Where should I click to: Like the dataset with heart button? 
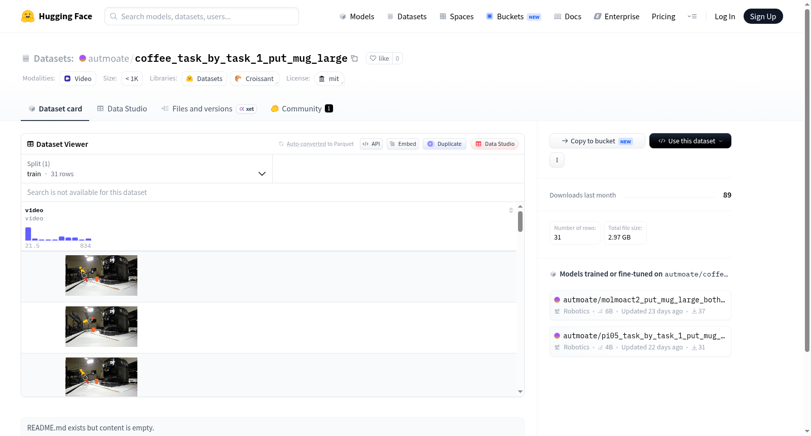(379, 58)
